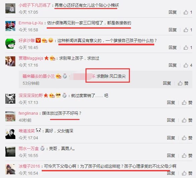Viewport: 196px width, 178px height.
Task: Click 赞 on the nested 墨小兰 reply
Action: 183,83
